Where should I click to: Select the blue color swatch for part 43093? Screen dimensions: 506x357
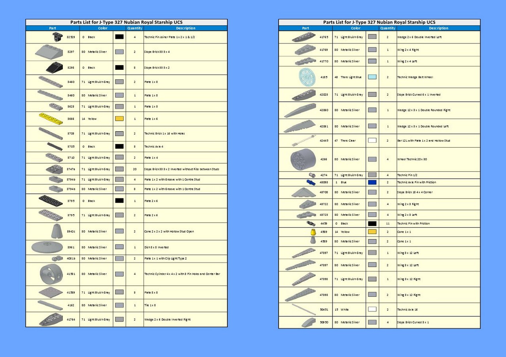point(372,182)
